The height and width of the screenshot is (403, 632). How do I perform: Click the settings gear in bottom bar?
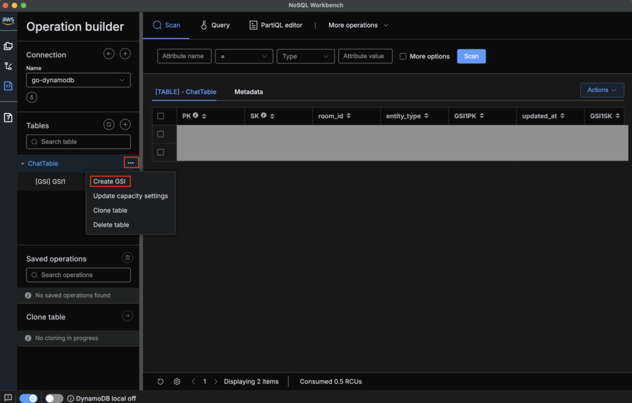point(177,381)
